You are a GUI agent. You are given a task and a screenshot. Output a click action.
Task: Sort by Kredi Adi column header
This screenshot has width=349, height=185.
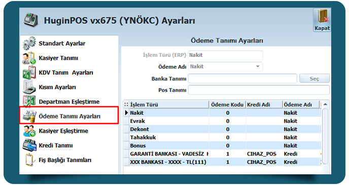pos(264,105)
